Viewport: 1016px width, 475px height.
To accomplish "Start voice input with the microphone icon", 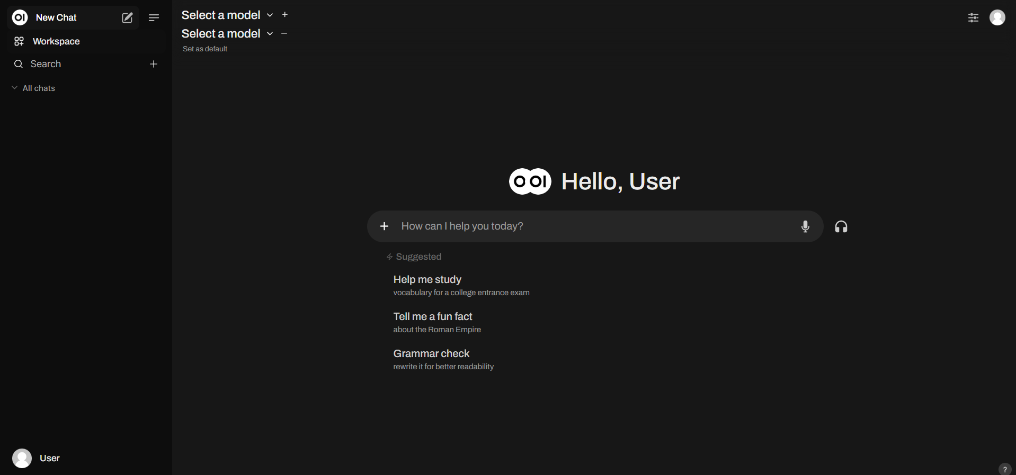I will [x=805, y=226].
